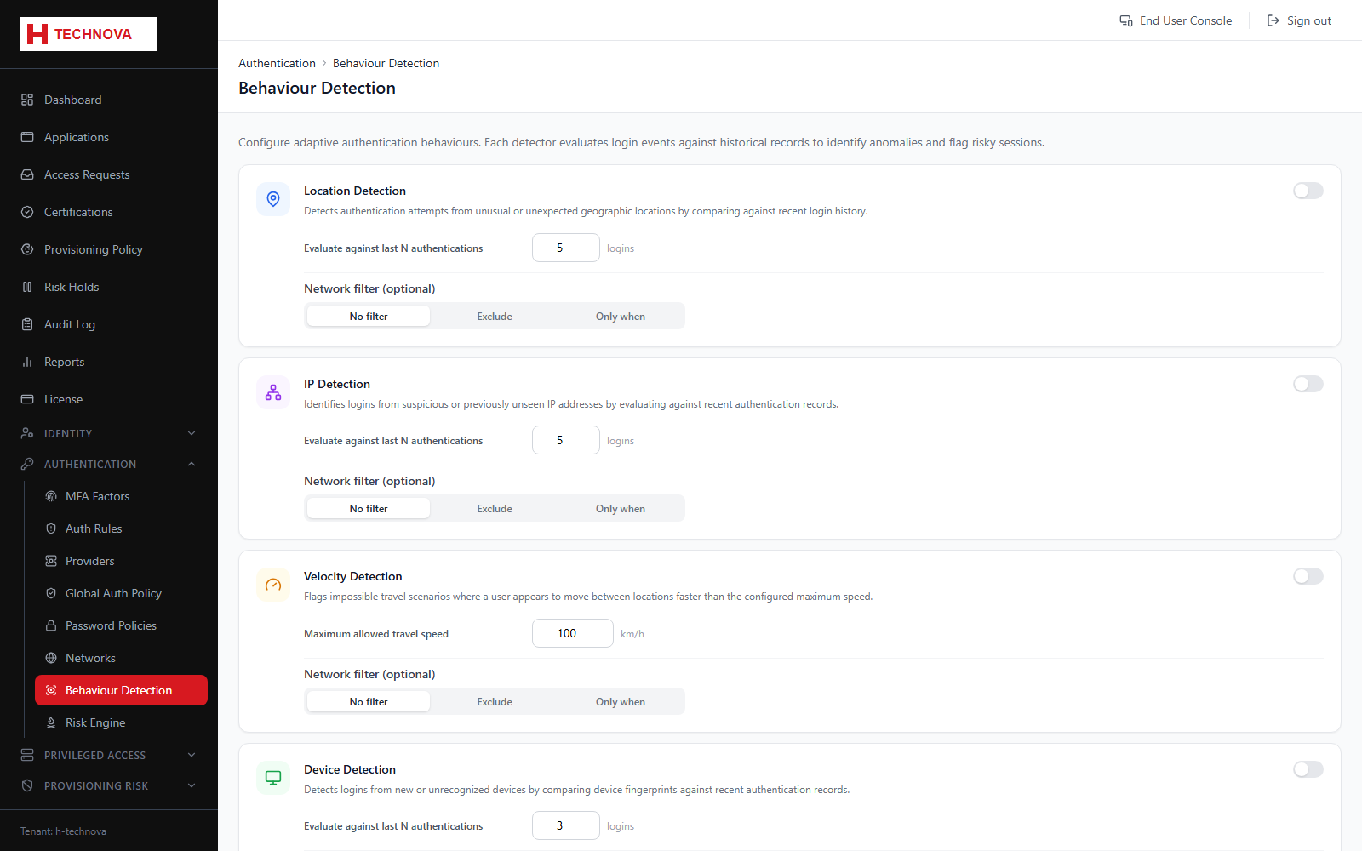Click the Applications window icon
The width and height of the screenshot is (1362, 851).
click(x=27, y=137)
